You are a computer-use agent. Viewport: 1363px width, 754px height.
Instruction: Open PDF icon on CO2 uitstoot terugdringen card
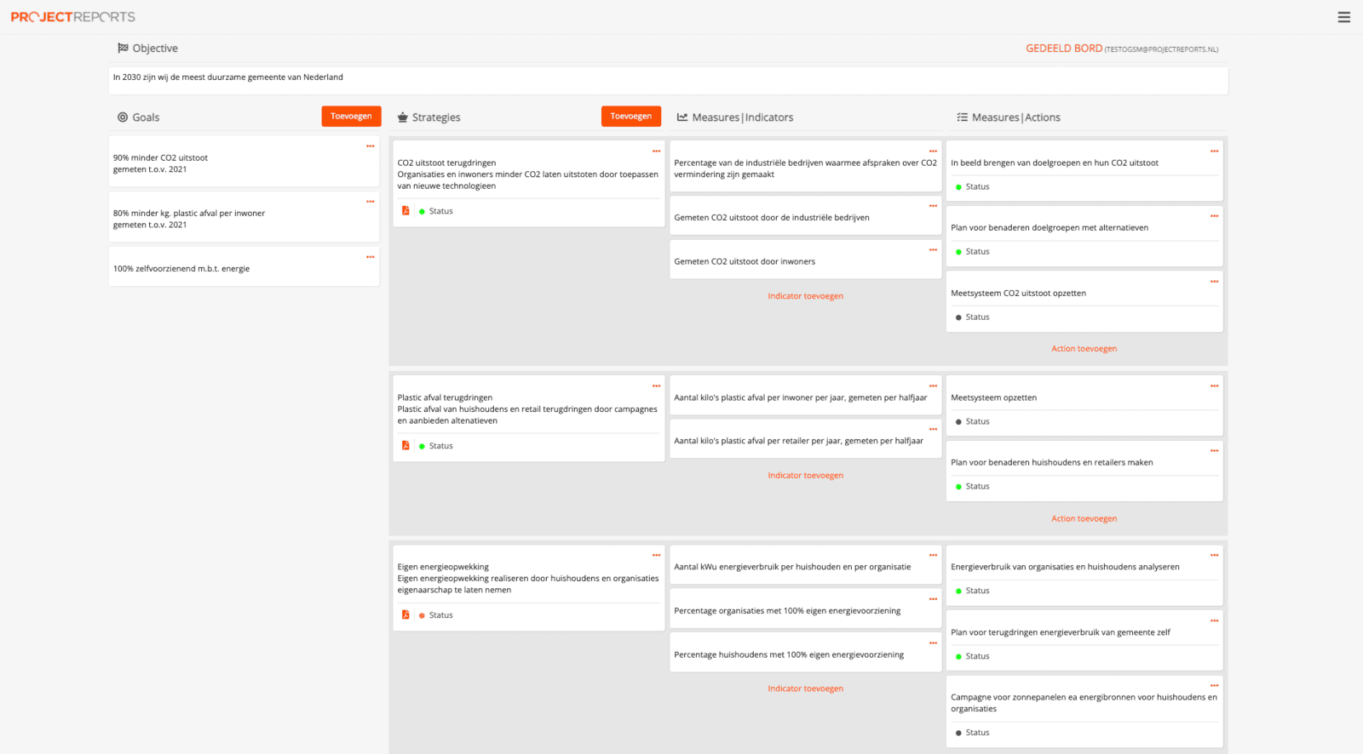click(405, 211)
